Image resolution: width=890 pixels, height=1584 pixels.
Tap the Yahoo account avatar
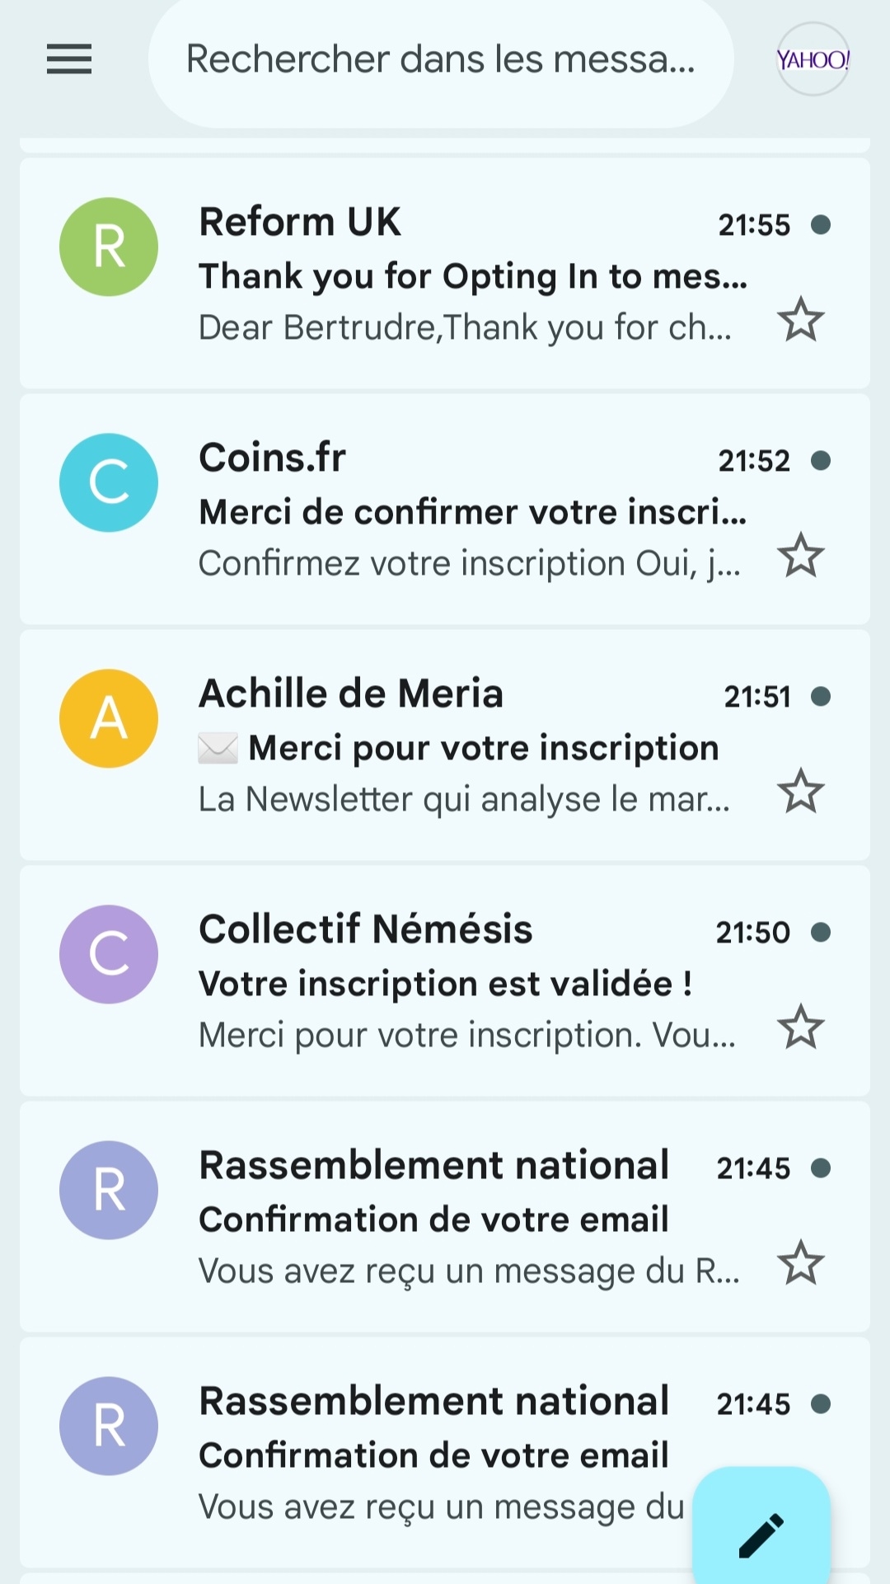pyautogui.click(x=813, y=59)
